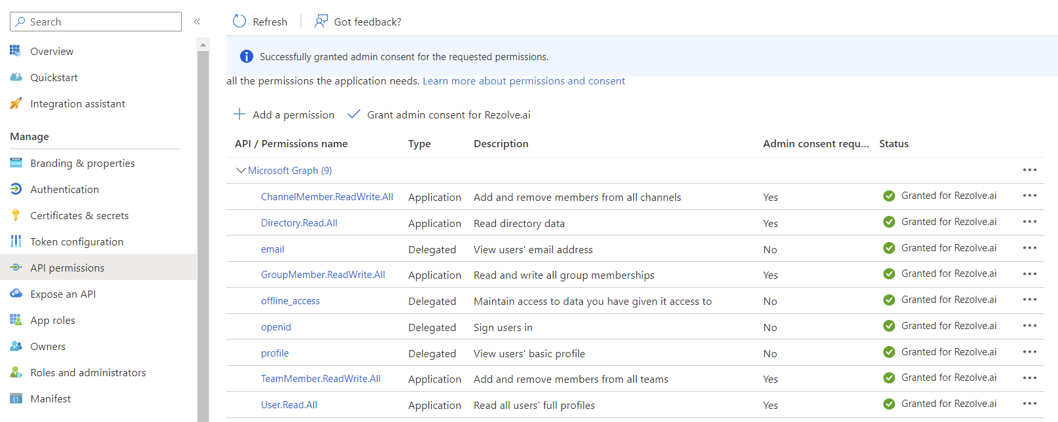Click the Quickstart cloud icon

pyautogui.click(x=16, y=77)
